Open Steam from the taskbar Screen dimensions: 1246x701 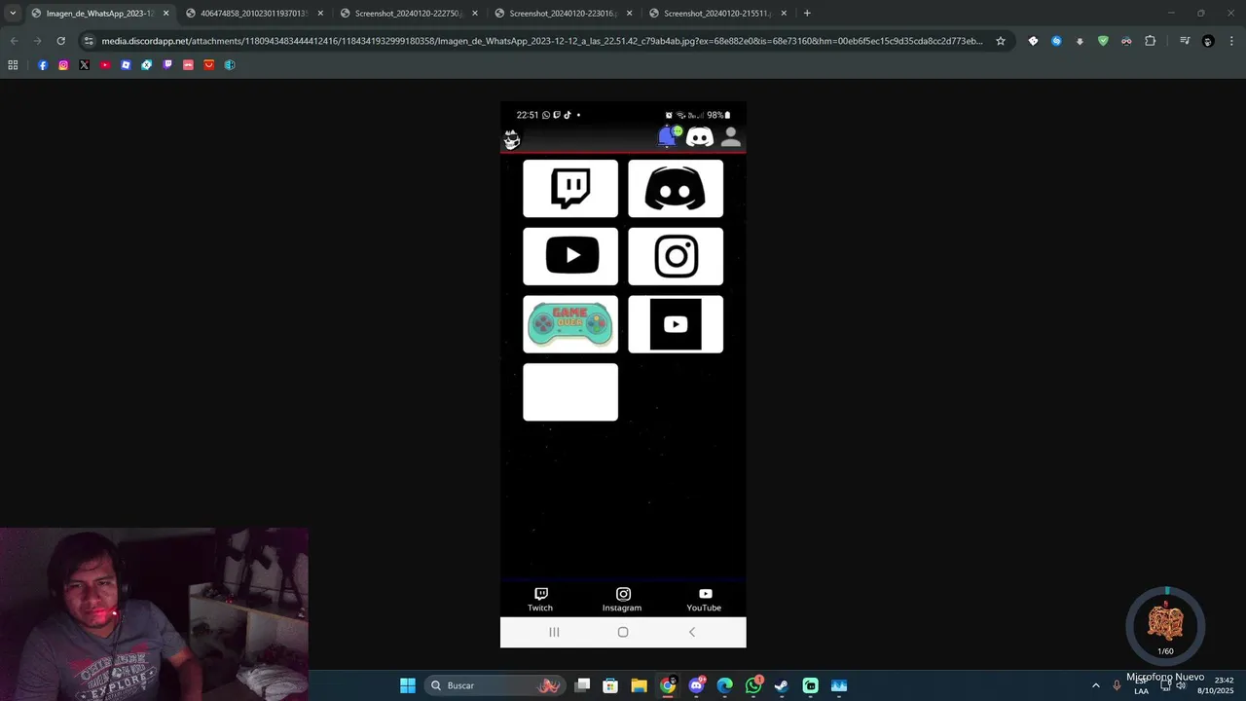click(782, 685)
